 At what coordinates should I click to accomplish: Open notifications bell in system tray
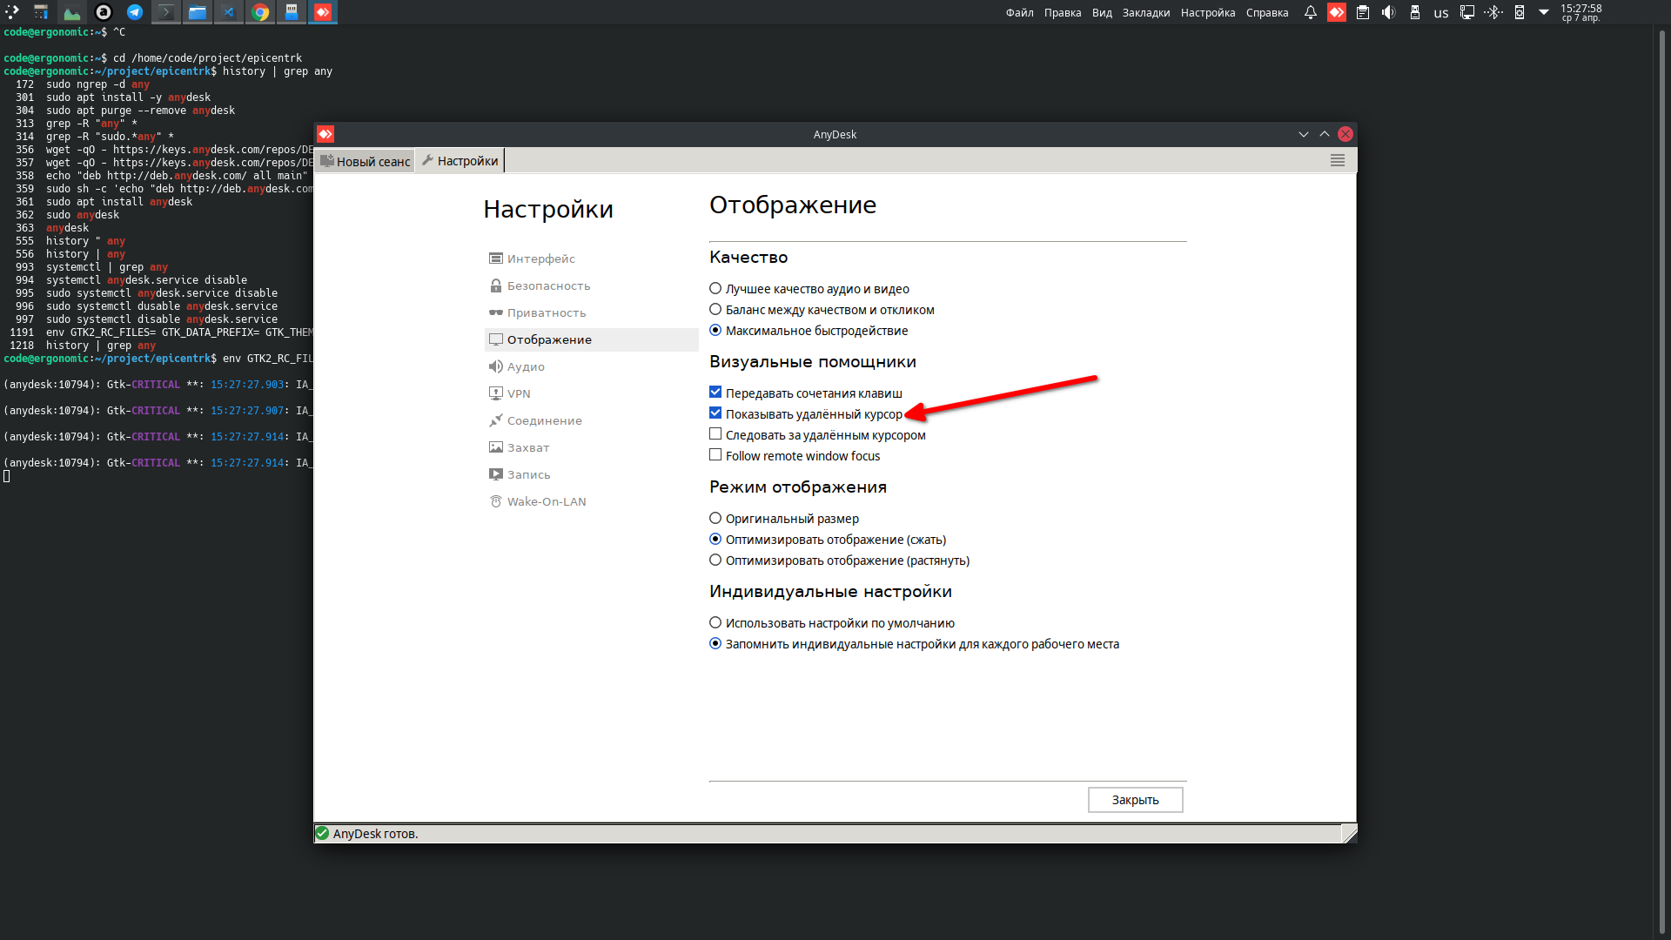pyautogui.click(x=1310, y=12)
